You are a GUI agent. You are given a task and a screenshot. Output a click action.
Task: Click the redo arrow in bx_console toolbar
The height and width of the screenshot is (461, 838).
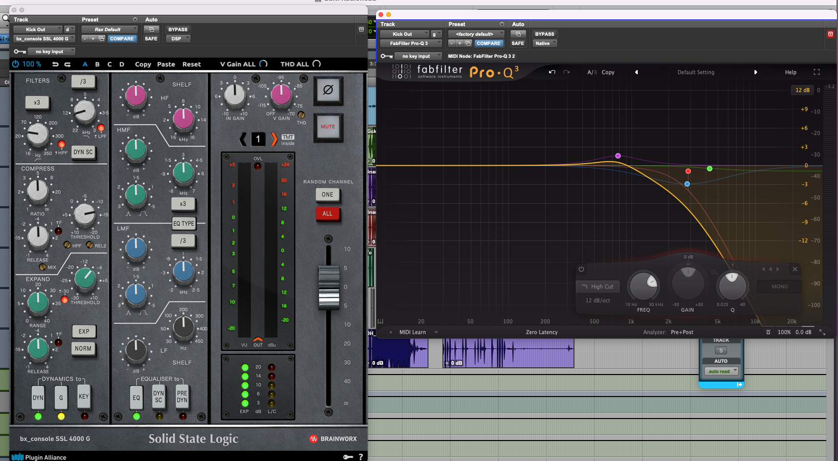pos(68,64)
